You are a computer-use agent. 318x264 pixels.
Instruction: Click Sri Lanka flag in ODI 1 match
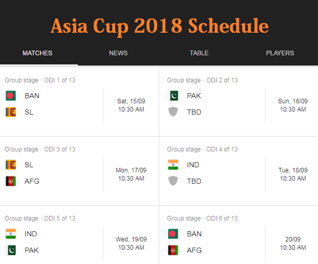(11, 112)
